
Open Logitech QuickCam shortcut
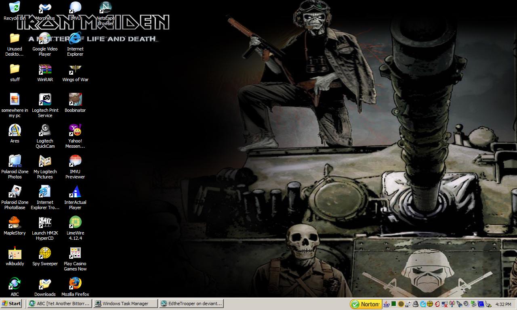45,136
